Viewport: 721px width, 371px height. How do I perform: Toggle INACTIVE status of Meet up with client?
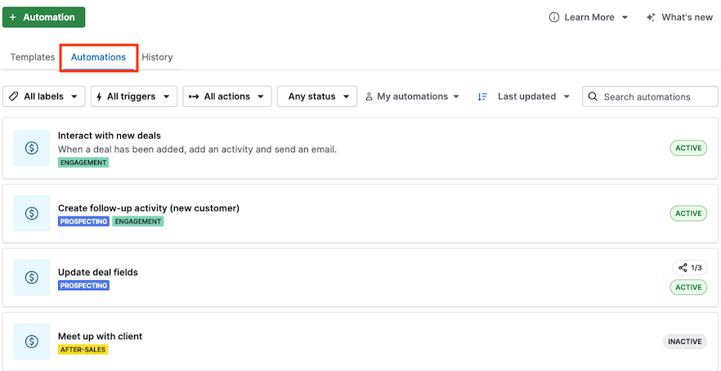tap(684, 342)
